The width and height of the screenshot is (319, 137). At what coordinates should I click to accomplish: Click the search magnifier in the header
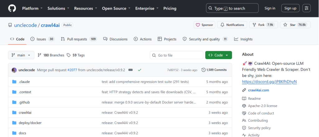tap(210, 8)
